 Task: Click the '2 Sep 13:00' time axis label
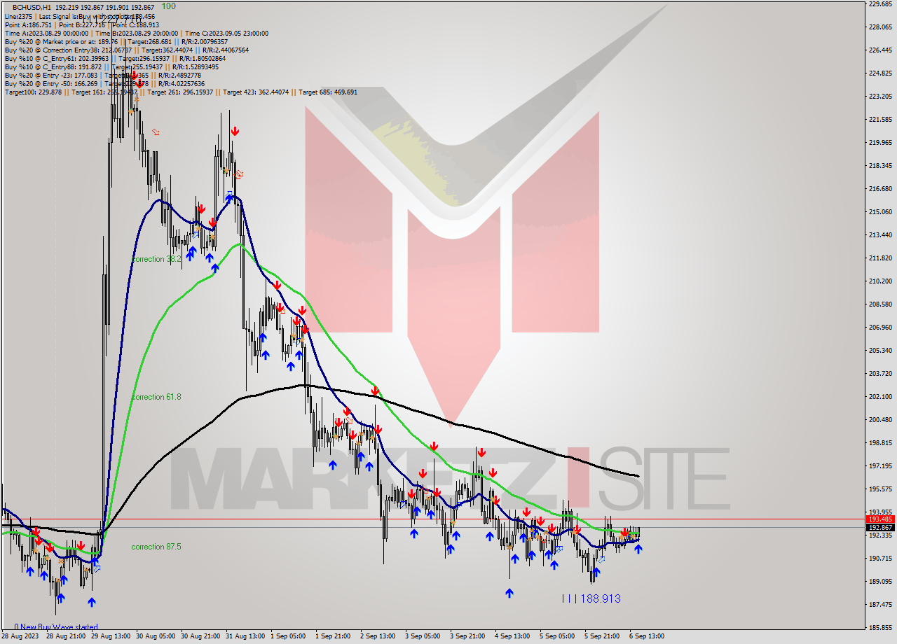378,636
